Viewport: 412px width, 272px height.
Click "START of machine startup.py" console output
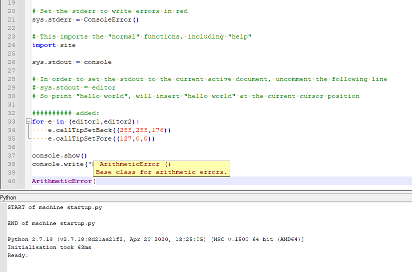click(54, 207)
